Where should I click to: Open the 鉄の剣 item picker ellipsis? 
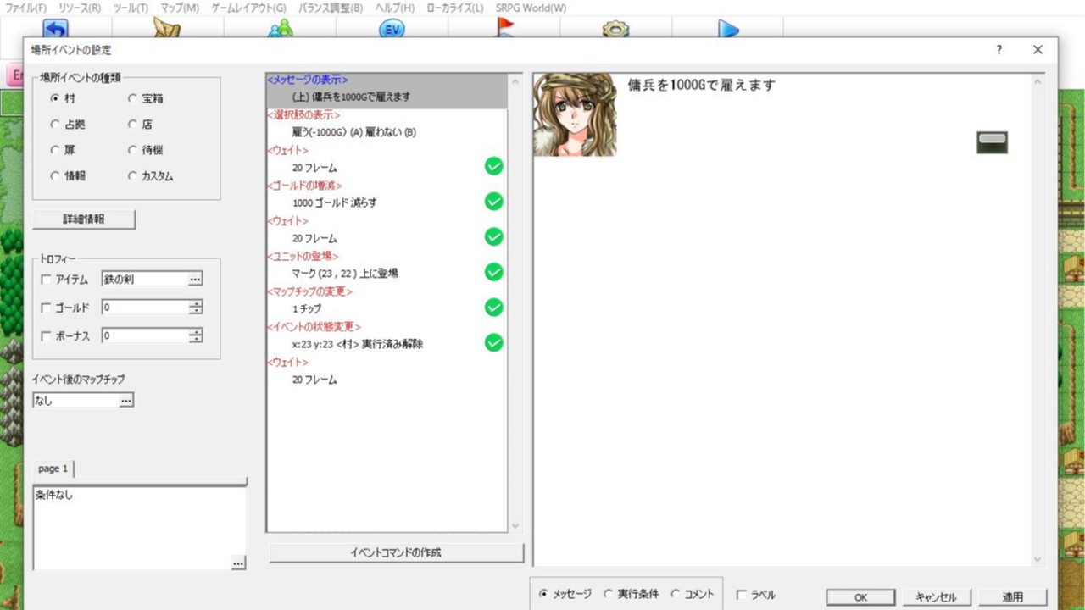[x=196, y=279]
